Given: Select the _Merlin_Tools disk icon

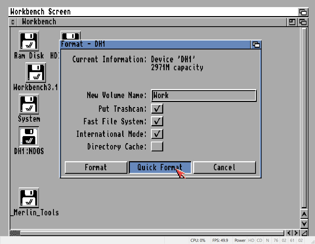Looking at the screenshot, I should [29, 198].
